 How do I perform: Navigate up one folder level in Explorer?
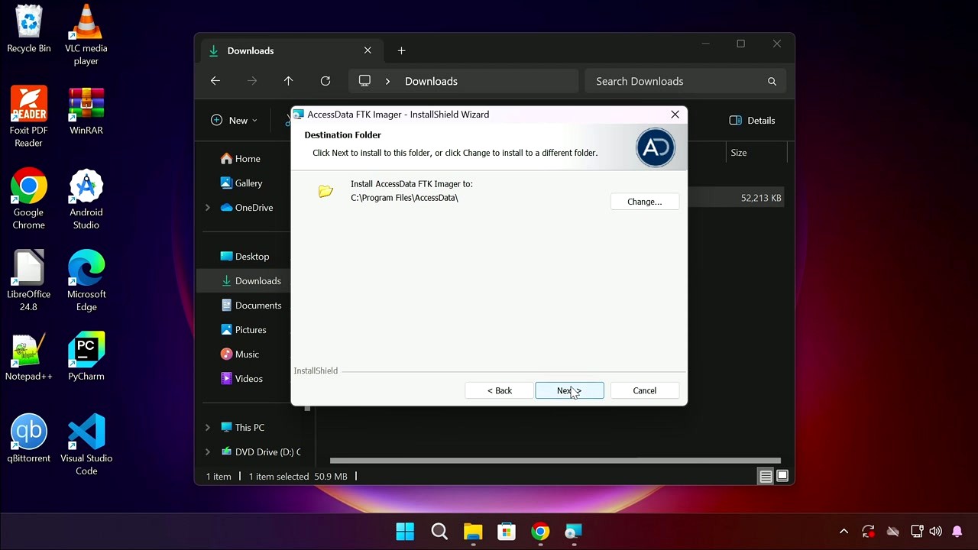click(288, 80)
